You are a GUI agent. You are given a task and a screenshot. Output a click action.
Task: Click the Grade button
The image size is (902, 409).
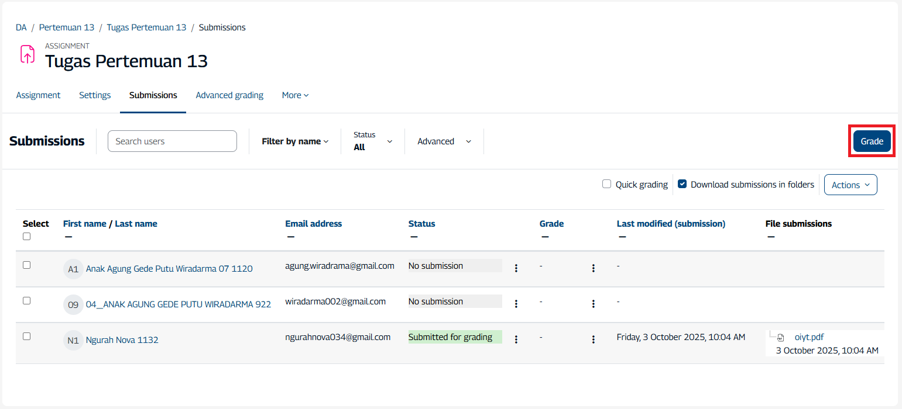(x=872, y=141)
